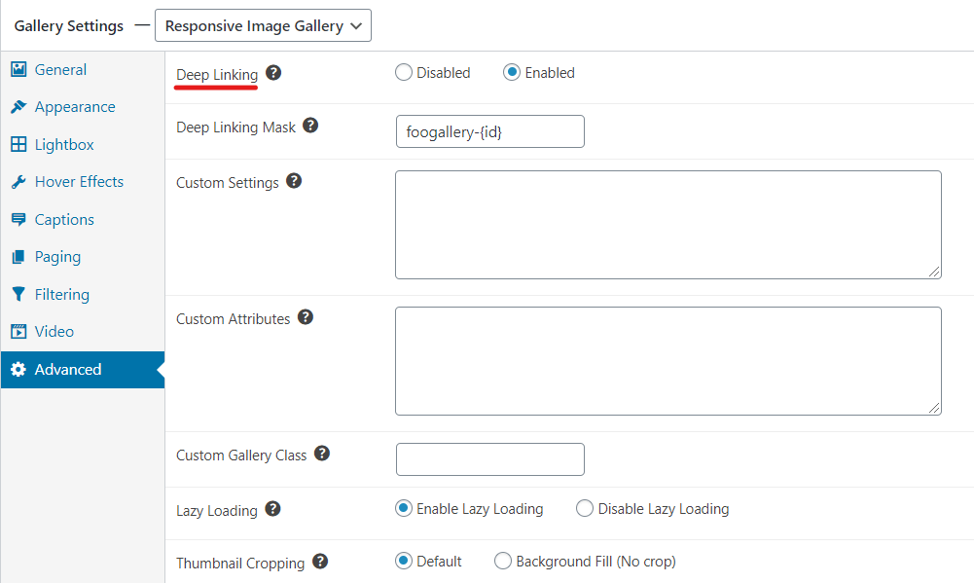Image resolution: width=974 pixels, height=583 pixels.
Task: Click the Custom Settings label
Action: (228, 183)
